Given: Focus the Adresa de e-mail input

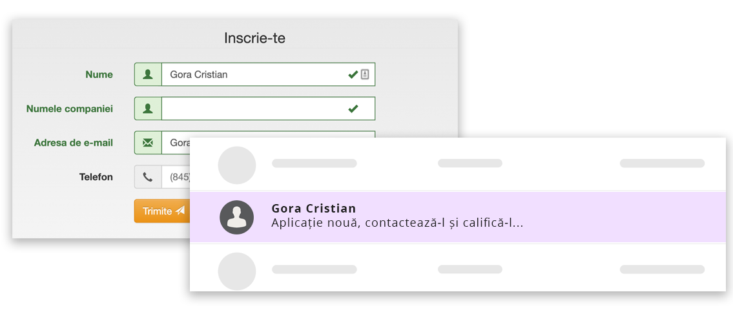Looking at the screenshot, I should [x=176, y=143].
